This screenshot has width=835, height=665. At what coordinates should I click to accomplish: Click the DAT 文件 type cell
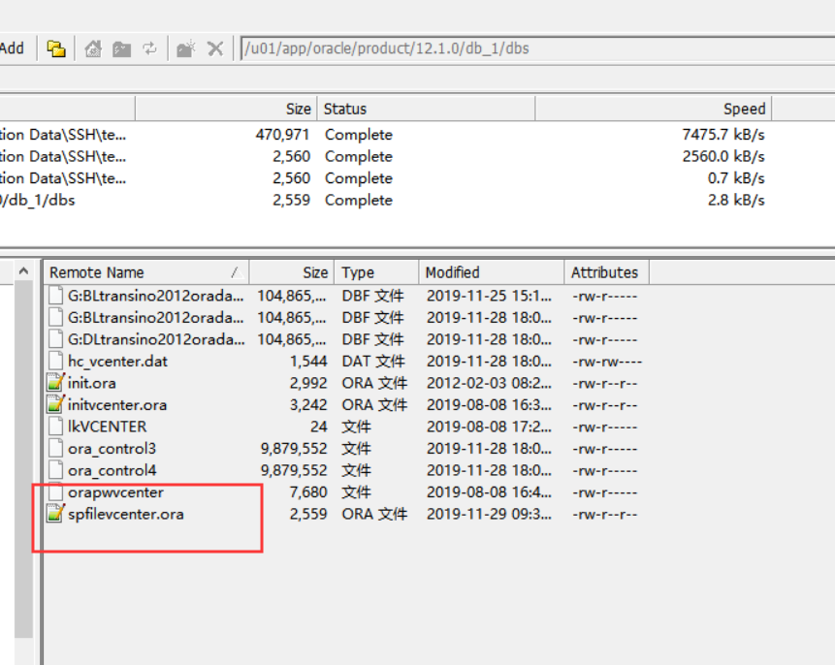point(373,361)
